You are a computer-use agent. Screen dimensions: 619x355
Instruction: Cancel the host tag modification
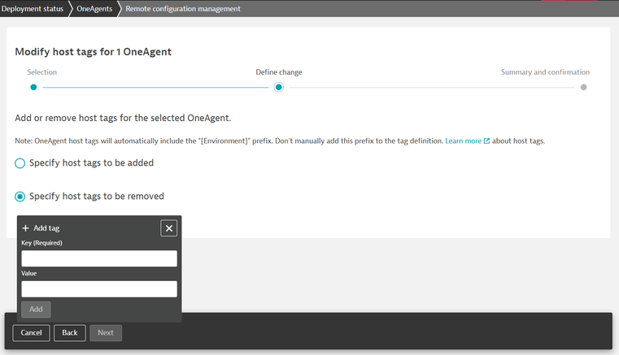click(31, 333)
